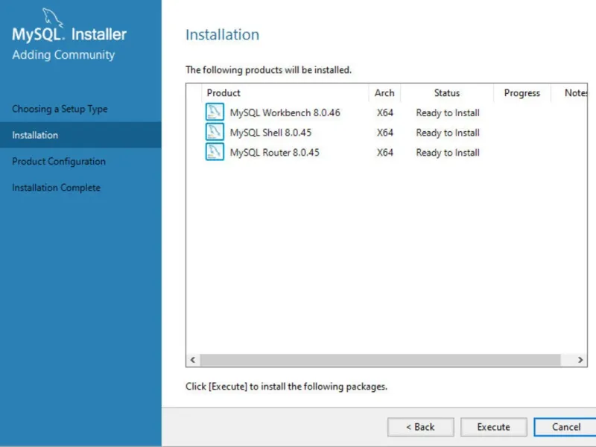Viewport: 596px width, 447px height.
Task: Click the MySQL Shell 8.0.45 product icon
Action: point(215,132)
